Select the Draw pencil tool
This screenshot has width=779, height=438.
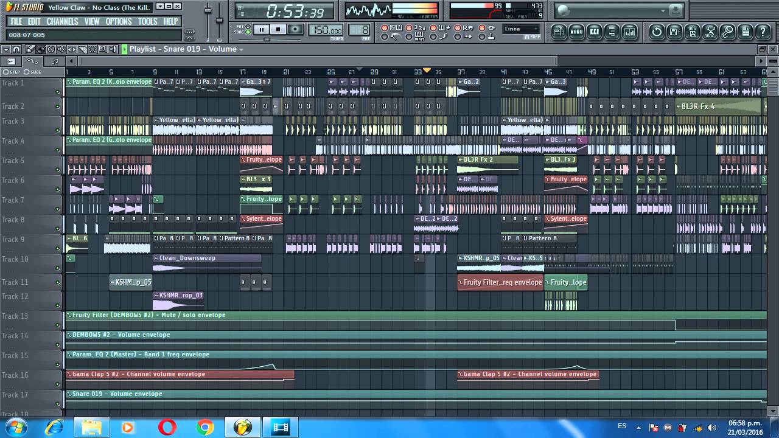pos(30,49)
